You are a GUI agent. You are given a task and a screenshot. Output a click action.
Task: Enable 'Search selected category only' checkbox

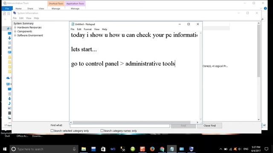52,130
